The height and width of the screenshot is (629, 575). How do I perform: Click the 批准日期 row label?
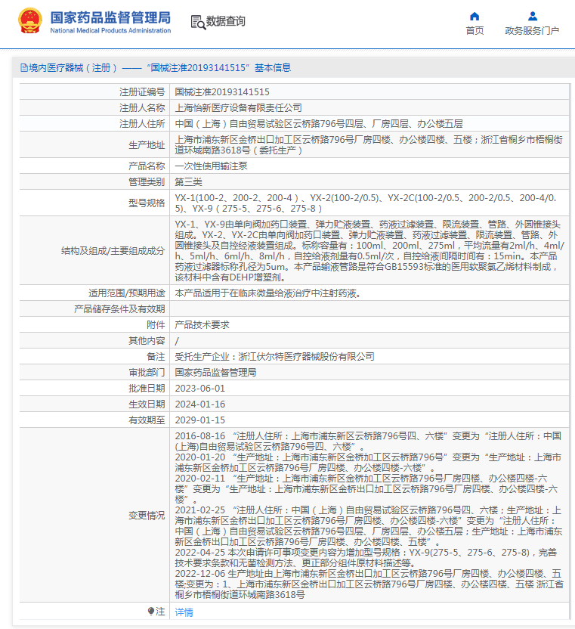147,389
